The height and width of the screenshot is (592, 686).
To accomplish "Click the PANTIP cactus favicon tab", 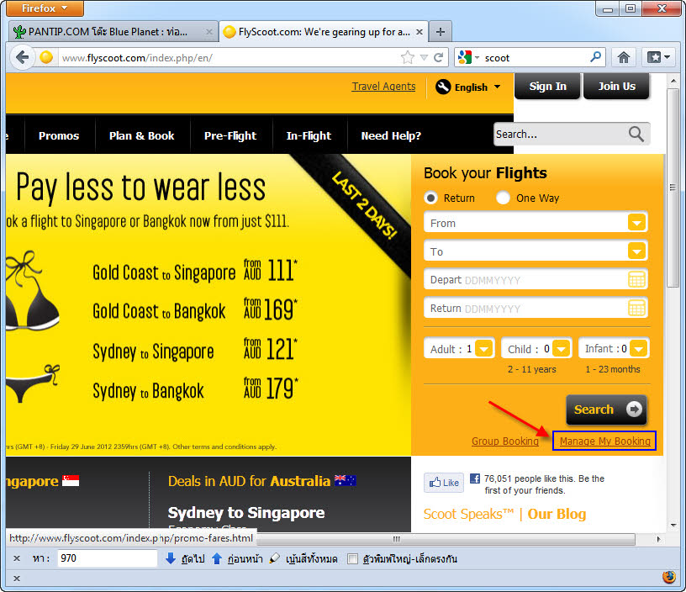I will point(19,32).
